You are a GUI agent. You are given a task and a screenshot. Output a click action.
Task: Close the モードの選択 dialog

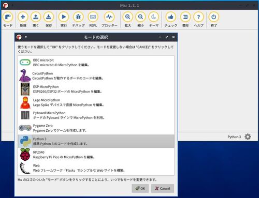174,37
